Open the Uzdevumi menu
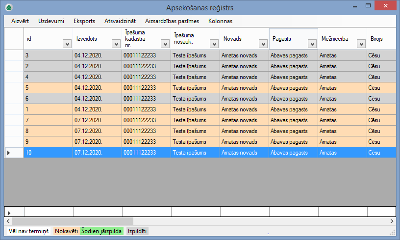Screen dimensions: 400x240 click(x=51, y=21)
